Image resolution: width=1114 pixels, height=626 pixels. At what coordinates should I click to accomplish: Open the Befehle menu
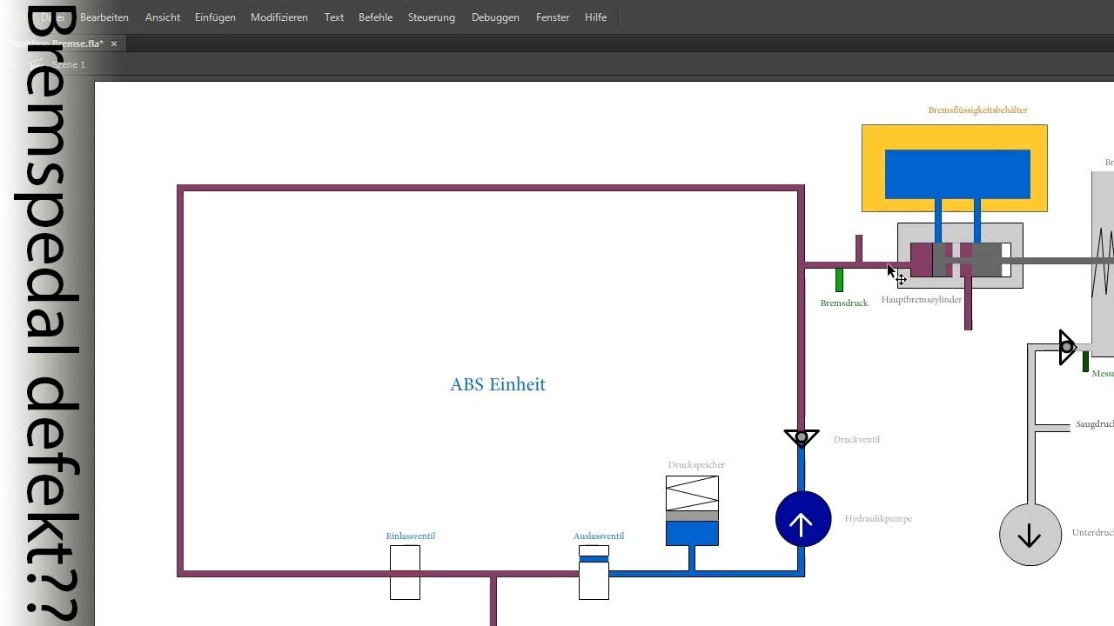pos(376,17)
